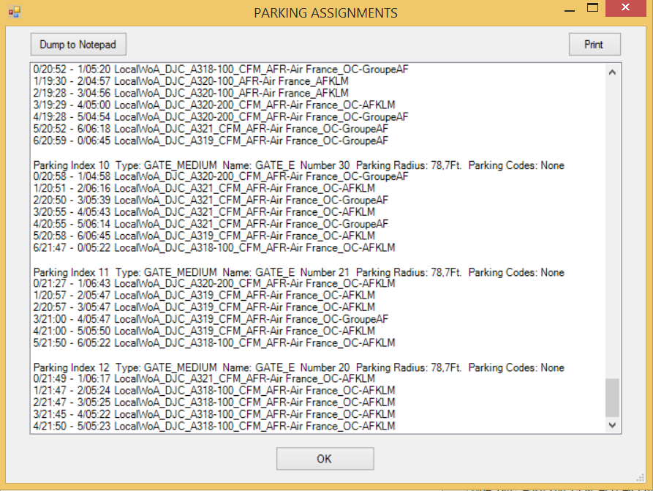Viewport: 653px width, 491px height.
Task: Click the line starting 0/21:27 - 1/06:43
Action: coord(214,283)
